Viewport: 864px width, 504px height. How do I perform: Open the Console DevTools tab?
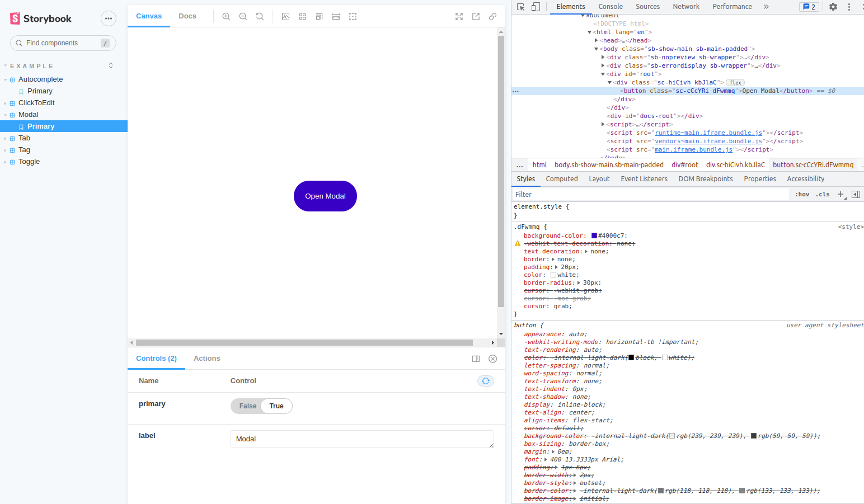(611, 7)
